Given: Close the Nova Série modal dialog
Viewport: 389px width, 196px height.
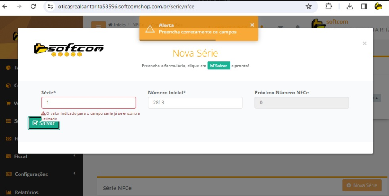Looking at the screenshot, I should tap(365, 43).
